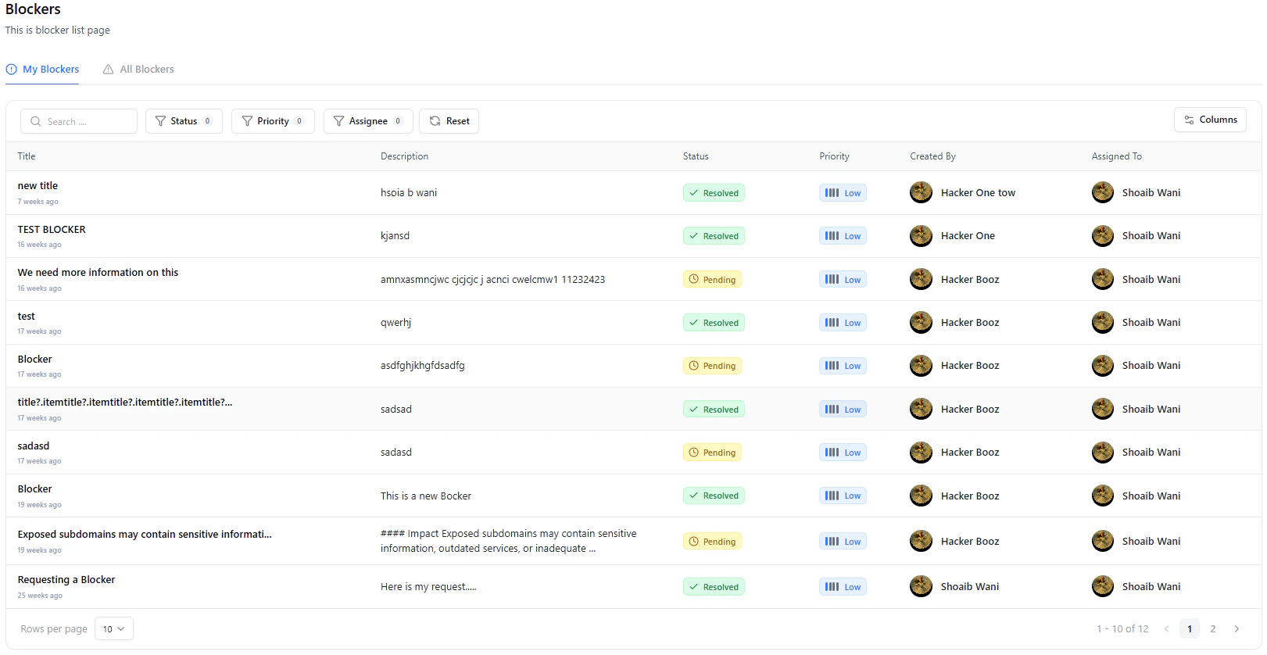Click the info icon on My Blockers

(12, 70)
